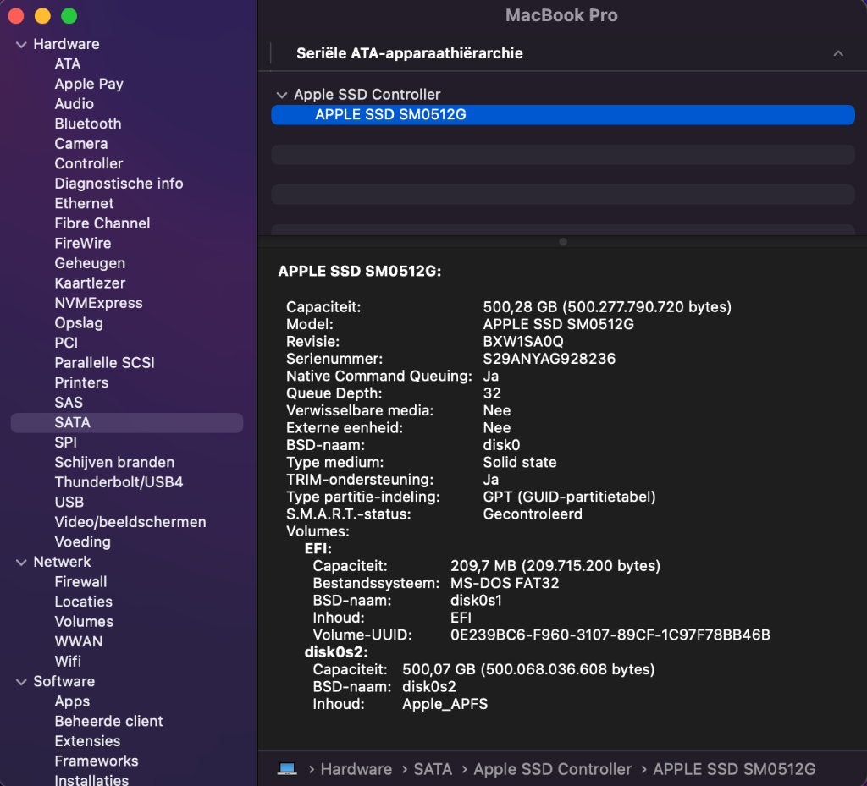
Task: Collapse the Software section chevron
Action: pyautogui.click(x=21, y=682)
